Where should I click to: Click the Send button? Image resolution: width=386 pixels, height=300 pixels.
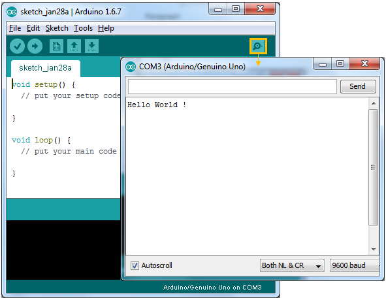click(358, 86)
